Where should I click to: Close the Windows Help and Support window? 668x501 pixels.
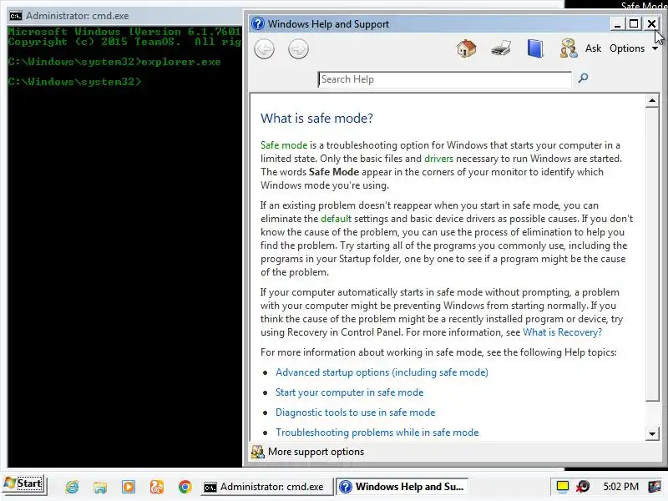point(651,24)
